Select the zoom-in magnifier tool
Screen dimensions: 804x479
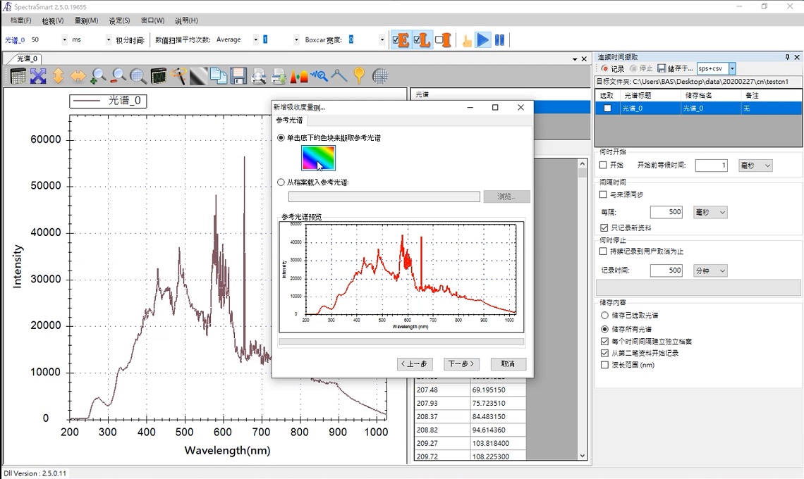pyautogui.click(x=98, y=76)
